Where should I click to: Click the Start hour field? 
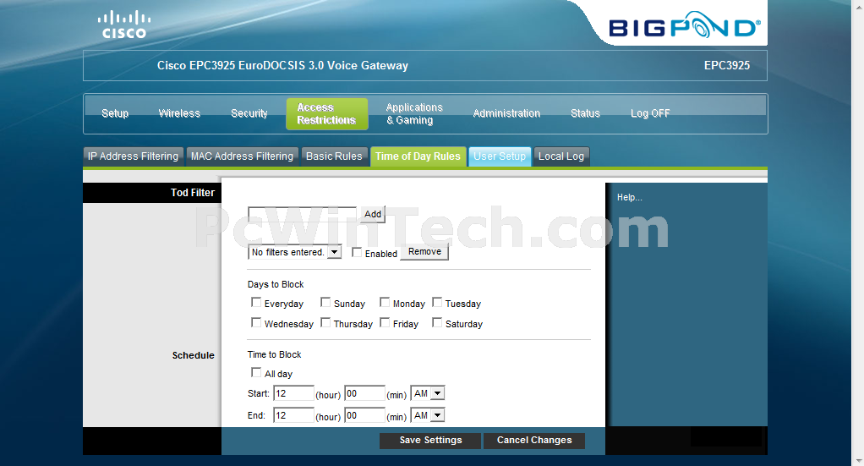tap(293, 393)
